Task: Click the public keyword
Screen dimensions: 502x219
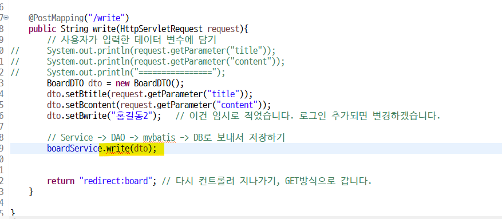Action: [x=42, y=29]
